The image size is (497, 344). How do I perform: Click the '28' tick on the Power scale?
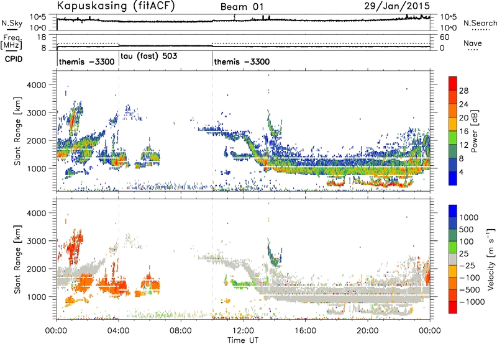463,91
